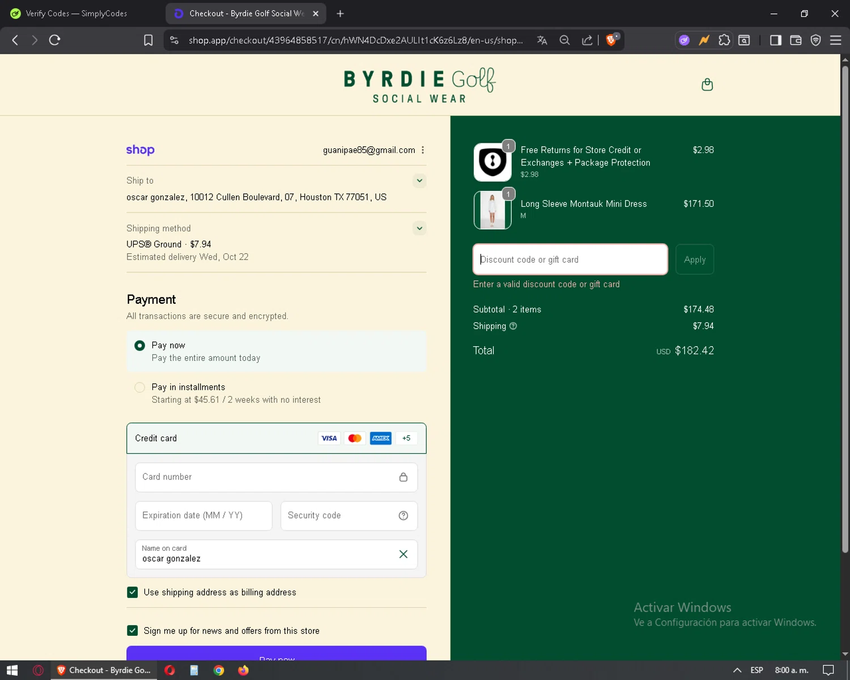Click the Mastercard icon
The image size is (850, 680).
coord(355,438)
